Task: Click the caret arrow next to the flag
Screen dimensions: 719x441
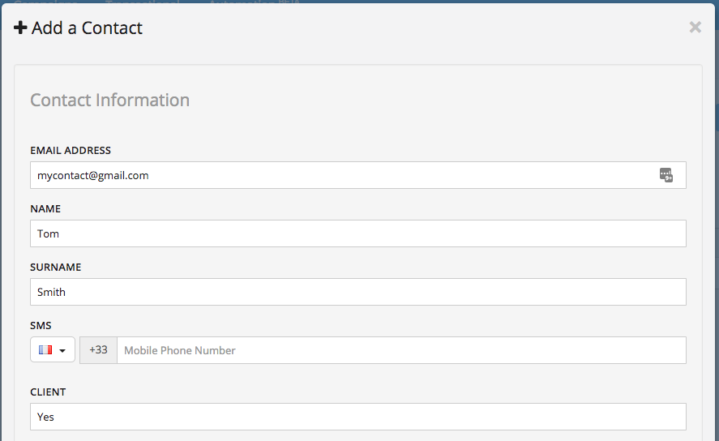Action: (x=62, y=351)
